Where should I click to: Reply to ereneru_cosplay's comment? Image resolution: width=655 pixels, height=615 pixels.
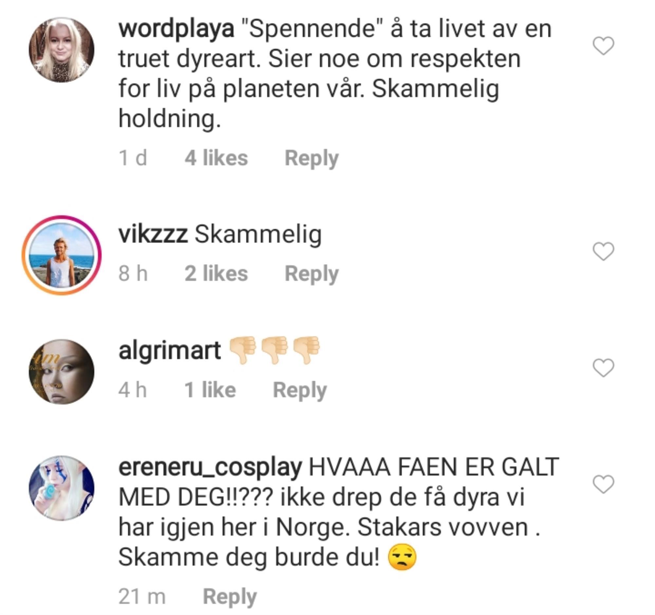230,597
